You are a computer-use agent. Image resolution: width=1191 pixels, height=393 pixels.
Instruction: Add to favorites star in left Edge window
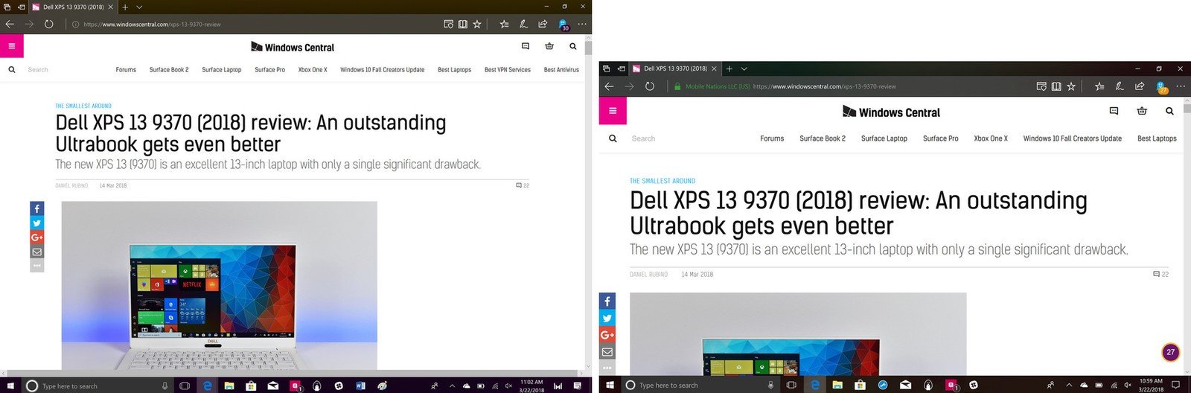477,24
